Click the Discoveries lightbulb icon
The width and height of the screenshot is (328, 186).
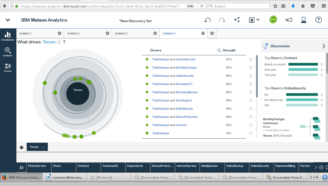point(266,46)
